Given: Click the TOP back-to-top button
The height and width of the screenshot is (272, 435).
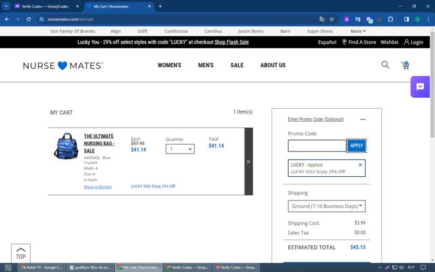Looking at the screenshot, I should [21, 254].
